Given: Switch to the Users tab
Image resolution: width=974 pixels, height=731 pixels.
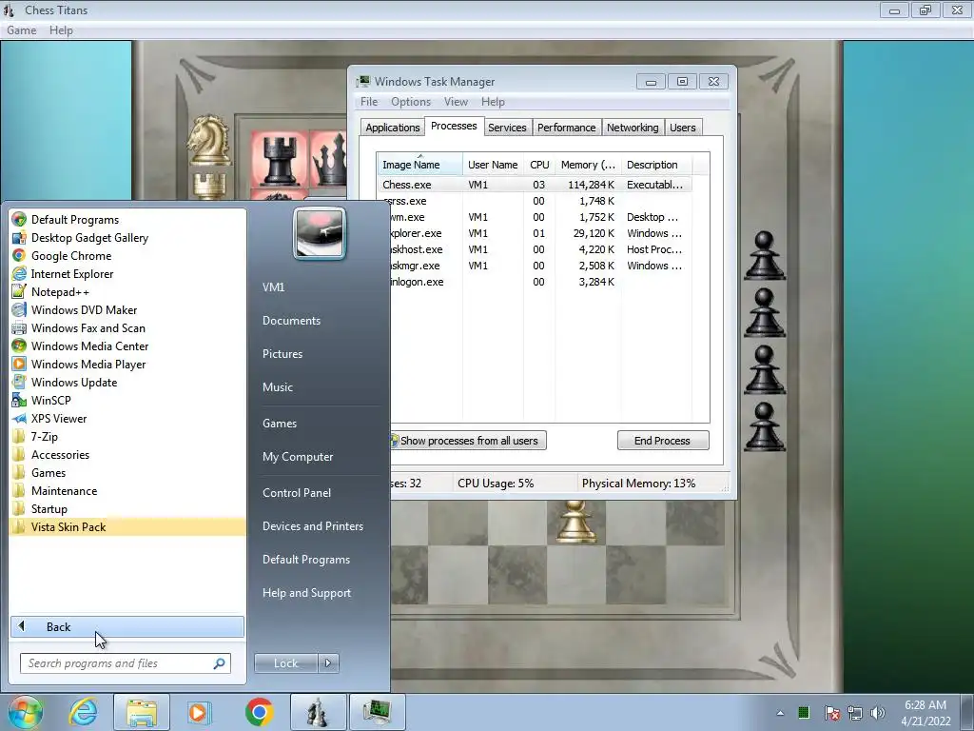Looking at the screenshot, I should [683, 128].
